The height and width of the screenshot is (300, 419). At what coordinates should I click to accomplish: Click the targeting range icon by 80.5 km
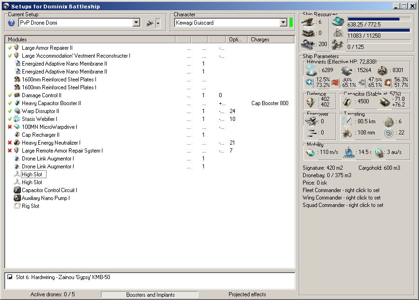347,121
